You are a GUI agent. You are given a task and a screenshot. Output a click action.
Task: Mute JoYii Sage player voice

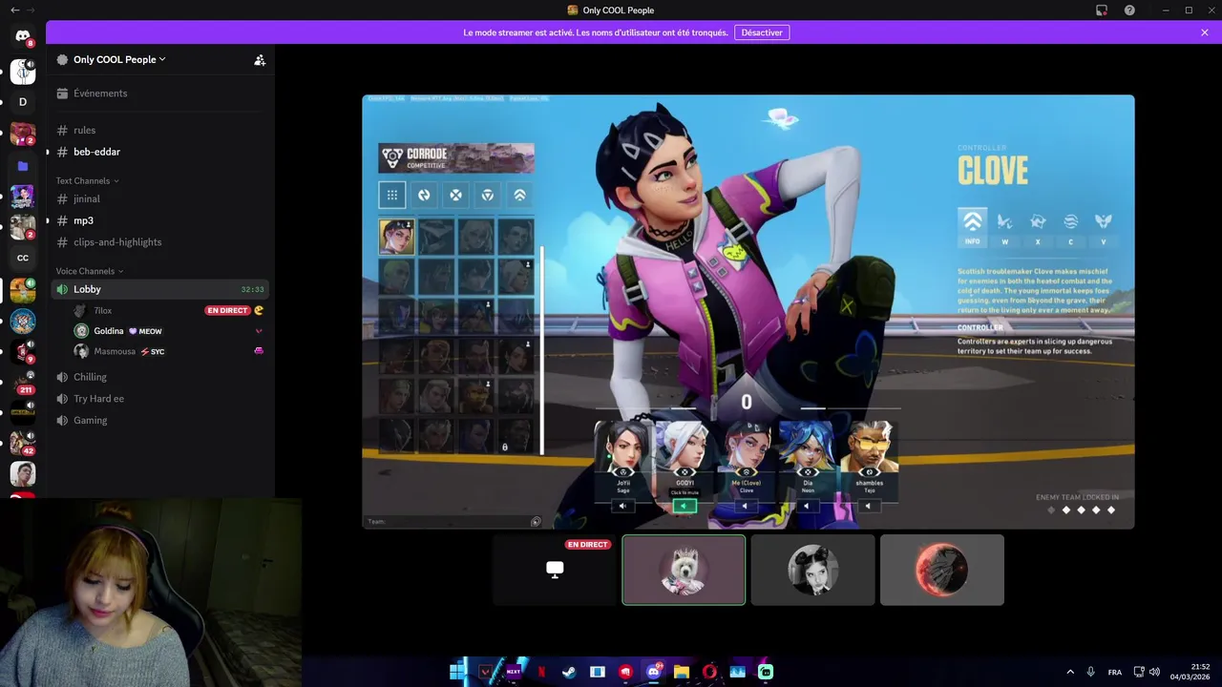[622, 506]
